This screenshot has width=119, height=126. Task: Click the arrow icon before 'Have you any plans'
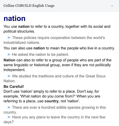pos(9,117)
